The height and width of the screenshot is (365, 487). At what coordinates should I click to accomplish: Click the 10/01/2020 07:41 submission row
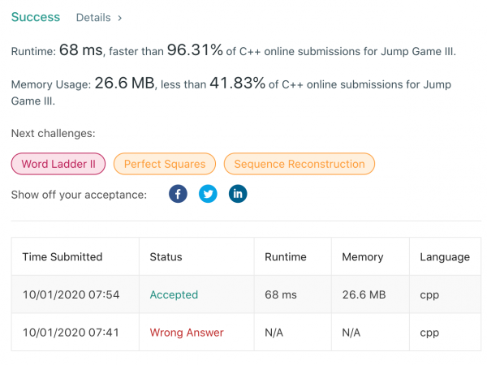click(246, 332)
